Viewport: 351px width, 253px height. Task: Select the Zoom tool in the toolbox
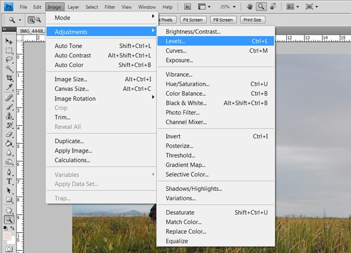click(9, 220)
